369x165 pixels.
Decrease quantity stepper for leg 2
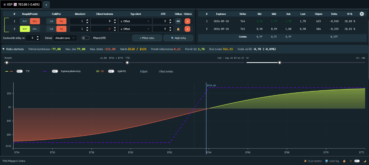point(87,30)
